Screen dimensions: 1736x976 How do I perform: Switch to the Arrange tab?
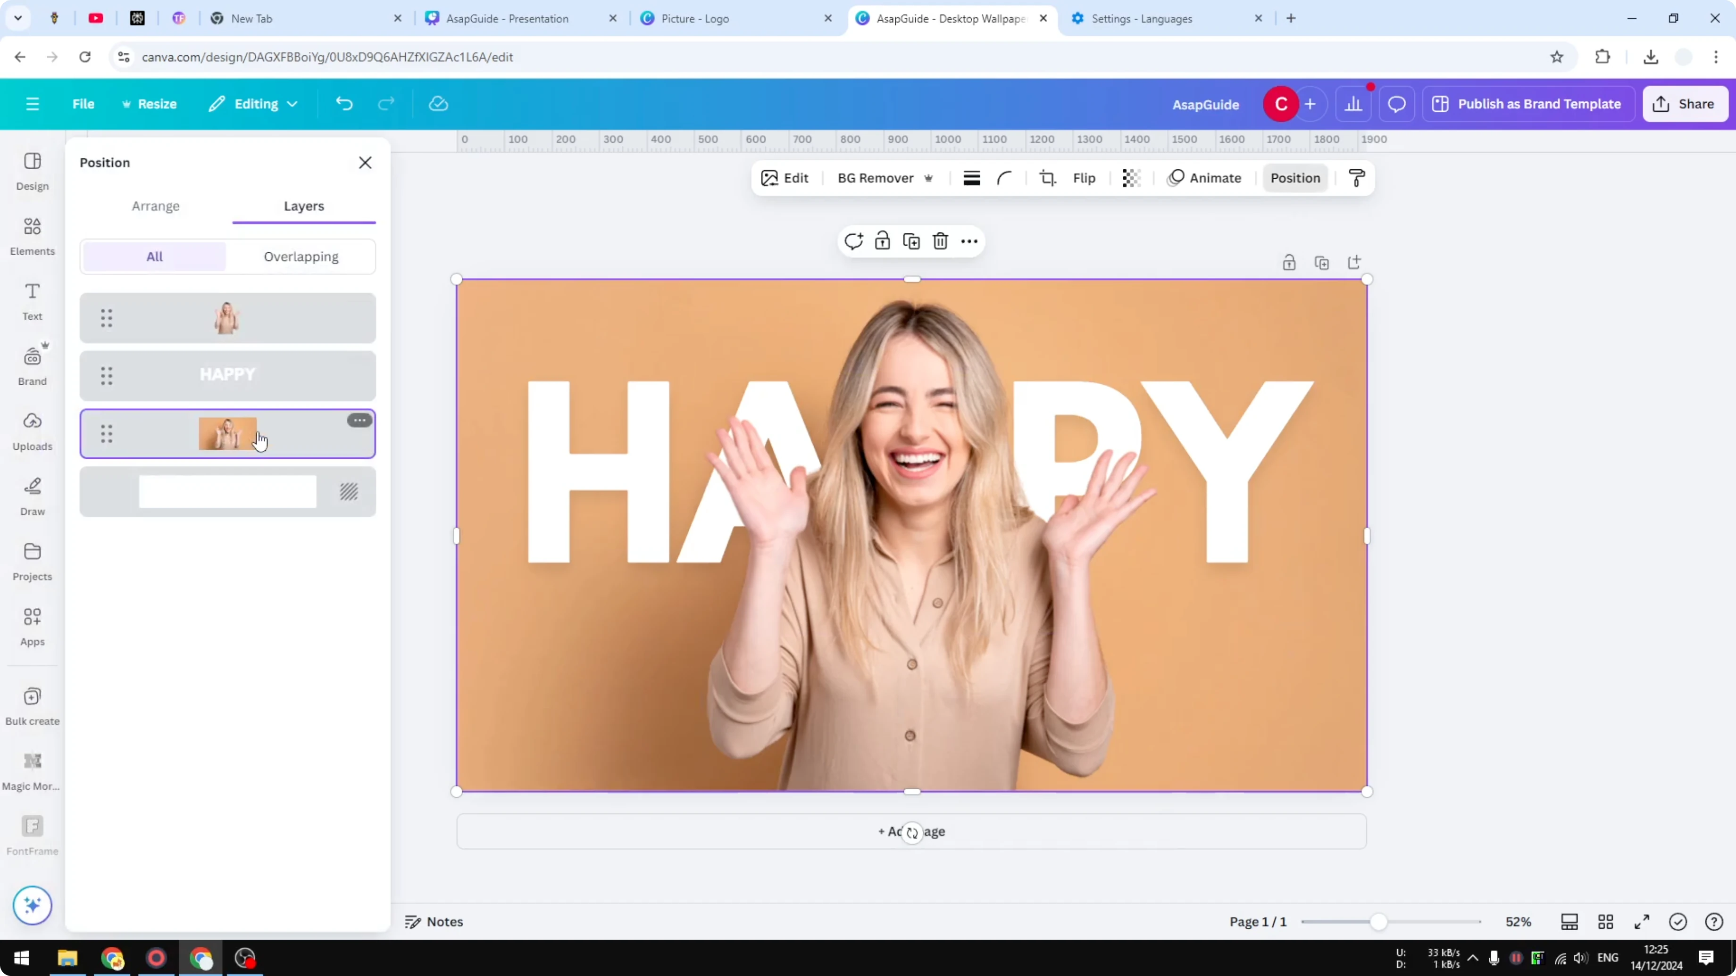coord(156,206)
